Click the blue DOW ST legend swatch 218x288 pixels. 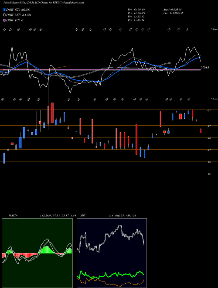click(x=4, y=10)
